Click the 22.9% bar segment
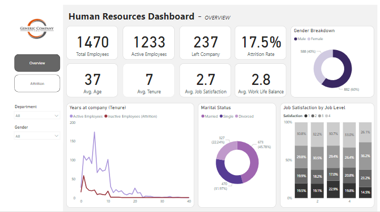This screenshot has width=380, height=212. pos(333,189)
